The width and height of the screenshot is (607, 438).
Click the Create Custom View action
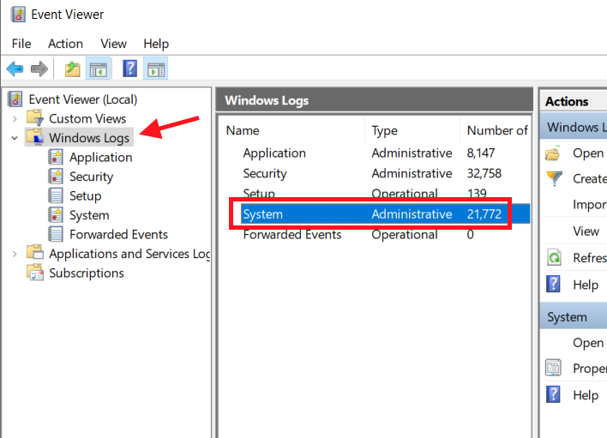click(589, 179)
